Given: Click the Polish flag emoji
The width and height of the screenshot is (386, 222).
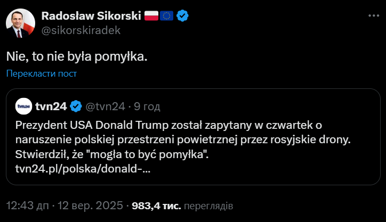Looking at the screenshot, I should click(152, 17).
